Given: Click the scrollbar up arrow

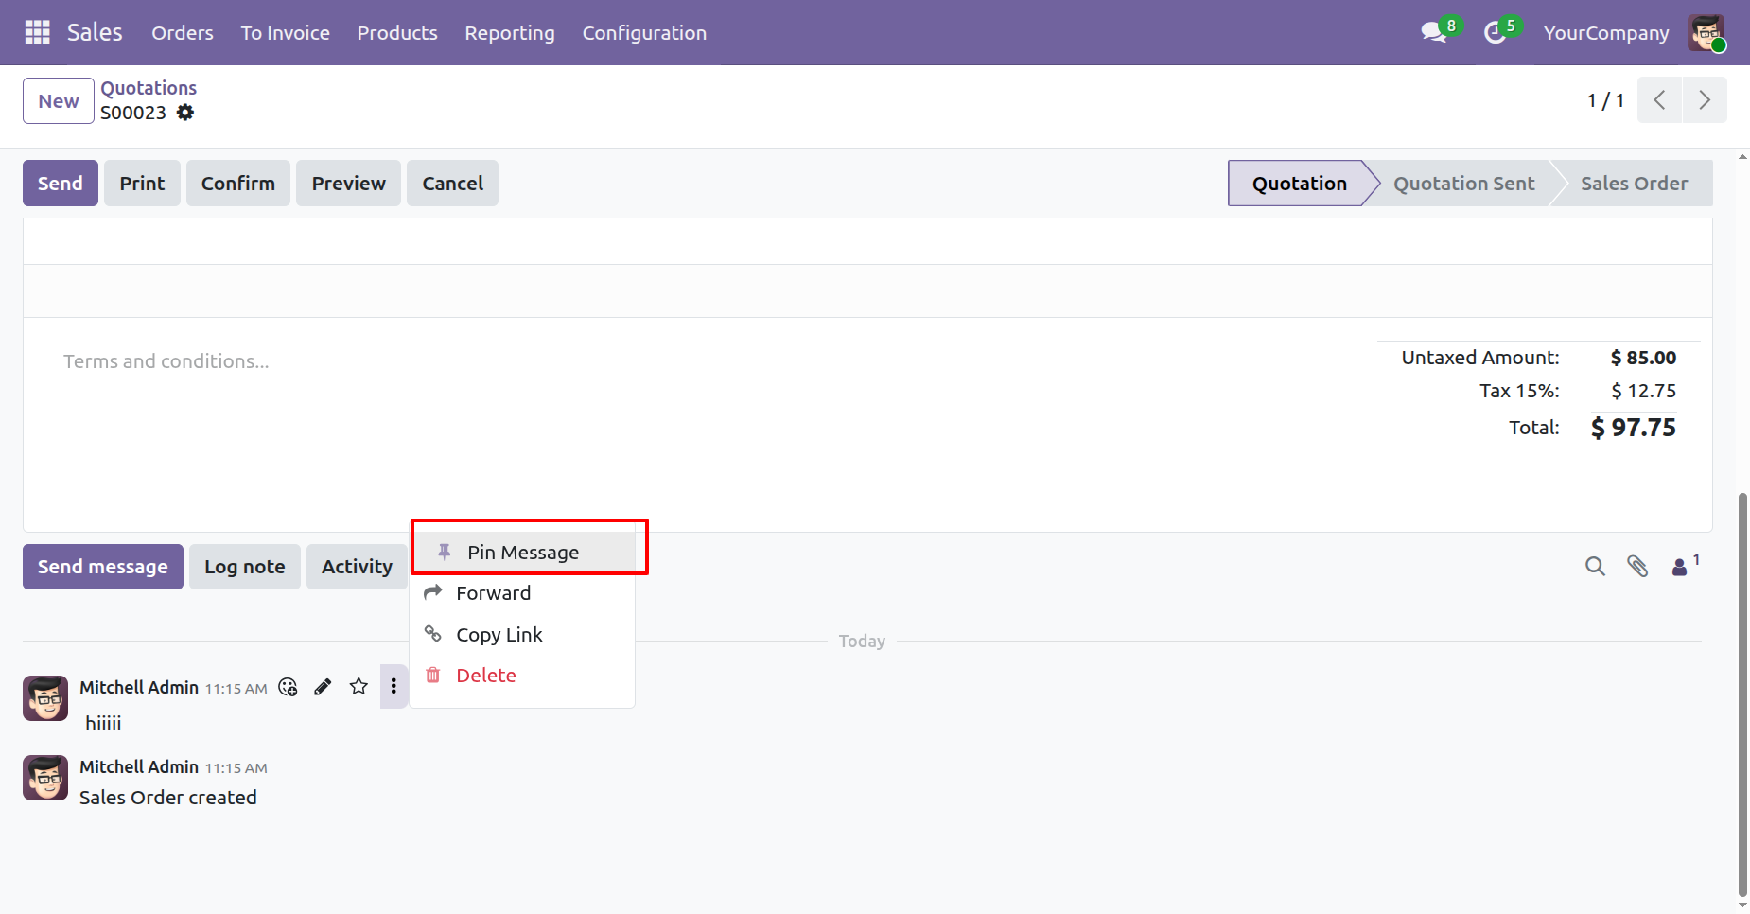Looking at the screenshot, I should coord(1742,156).
